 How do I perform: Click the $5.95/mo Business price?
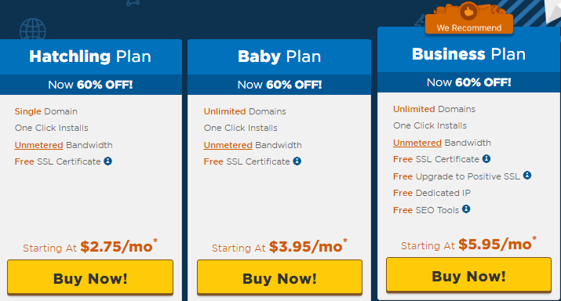click(495, 244)
